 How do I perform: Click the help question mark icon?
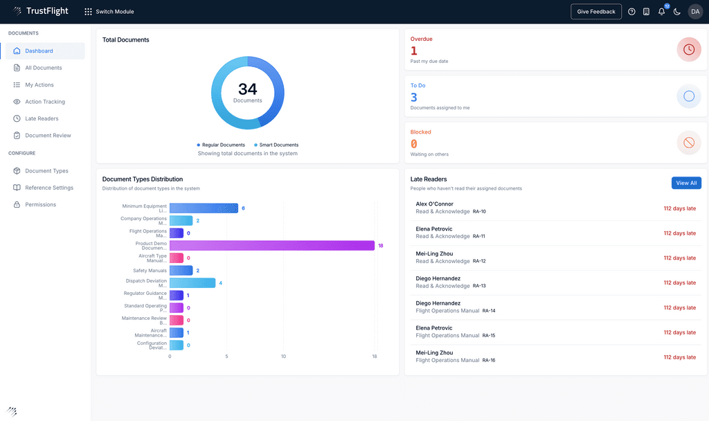(x=631, y=12)
